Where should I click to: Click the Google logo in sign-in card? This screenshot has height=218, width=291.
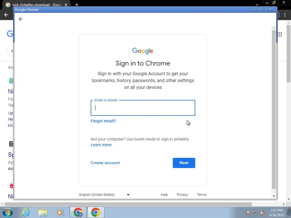[x=143, y=51]
